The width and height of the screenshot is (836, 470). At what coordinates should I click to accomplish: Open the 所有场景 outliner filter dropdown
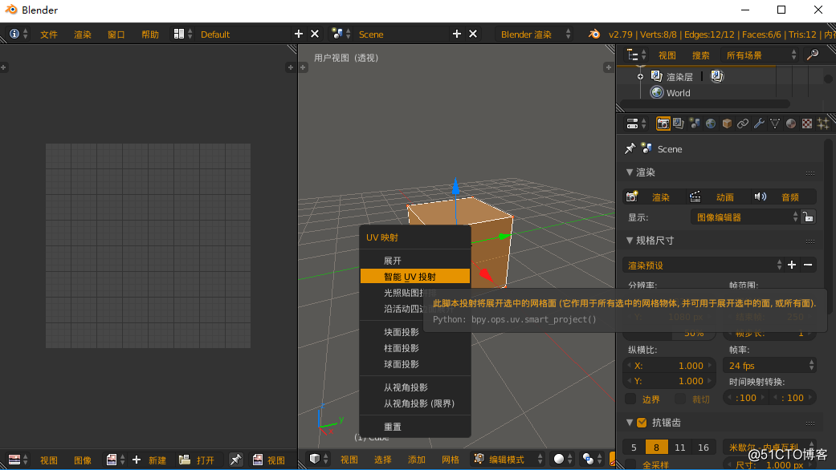point(759,55)
